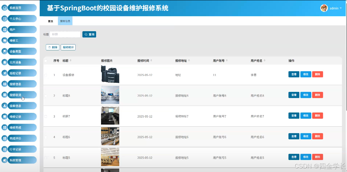Click 修改 for row 标题5
The height and width of the screenshot is (172, 347).
306,157
